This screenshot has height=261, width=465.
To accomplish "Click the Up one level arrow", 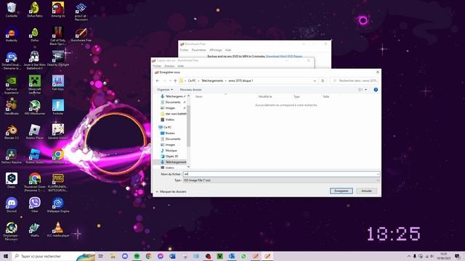I will pos(175,80).
